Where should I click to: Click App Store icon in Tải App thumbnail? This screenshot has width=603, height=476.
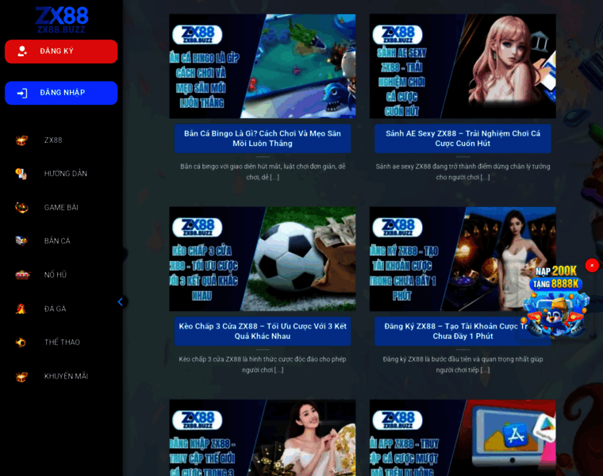(515, 436)
